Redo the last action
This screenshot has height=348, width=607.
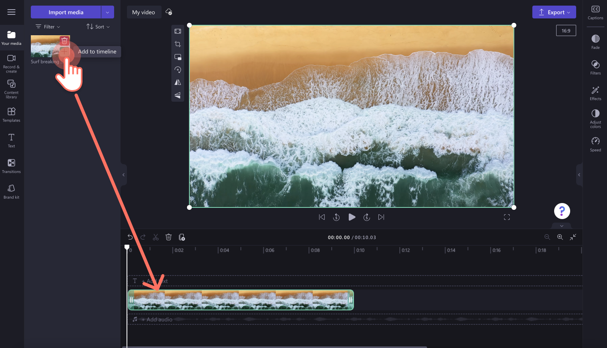143,237
